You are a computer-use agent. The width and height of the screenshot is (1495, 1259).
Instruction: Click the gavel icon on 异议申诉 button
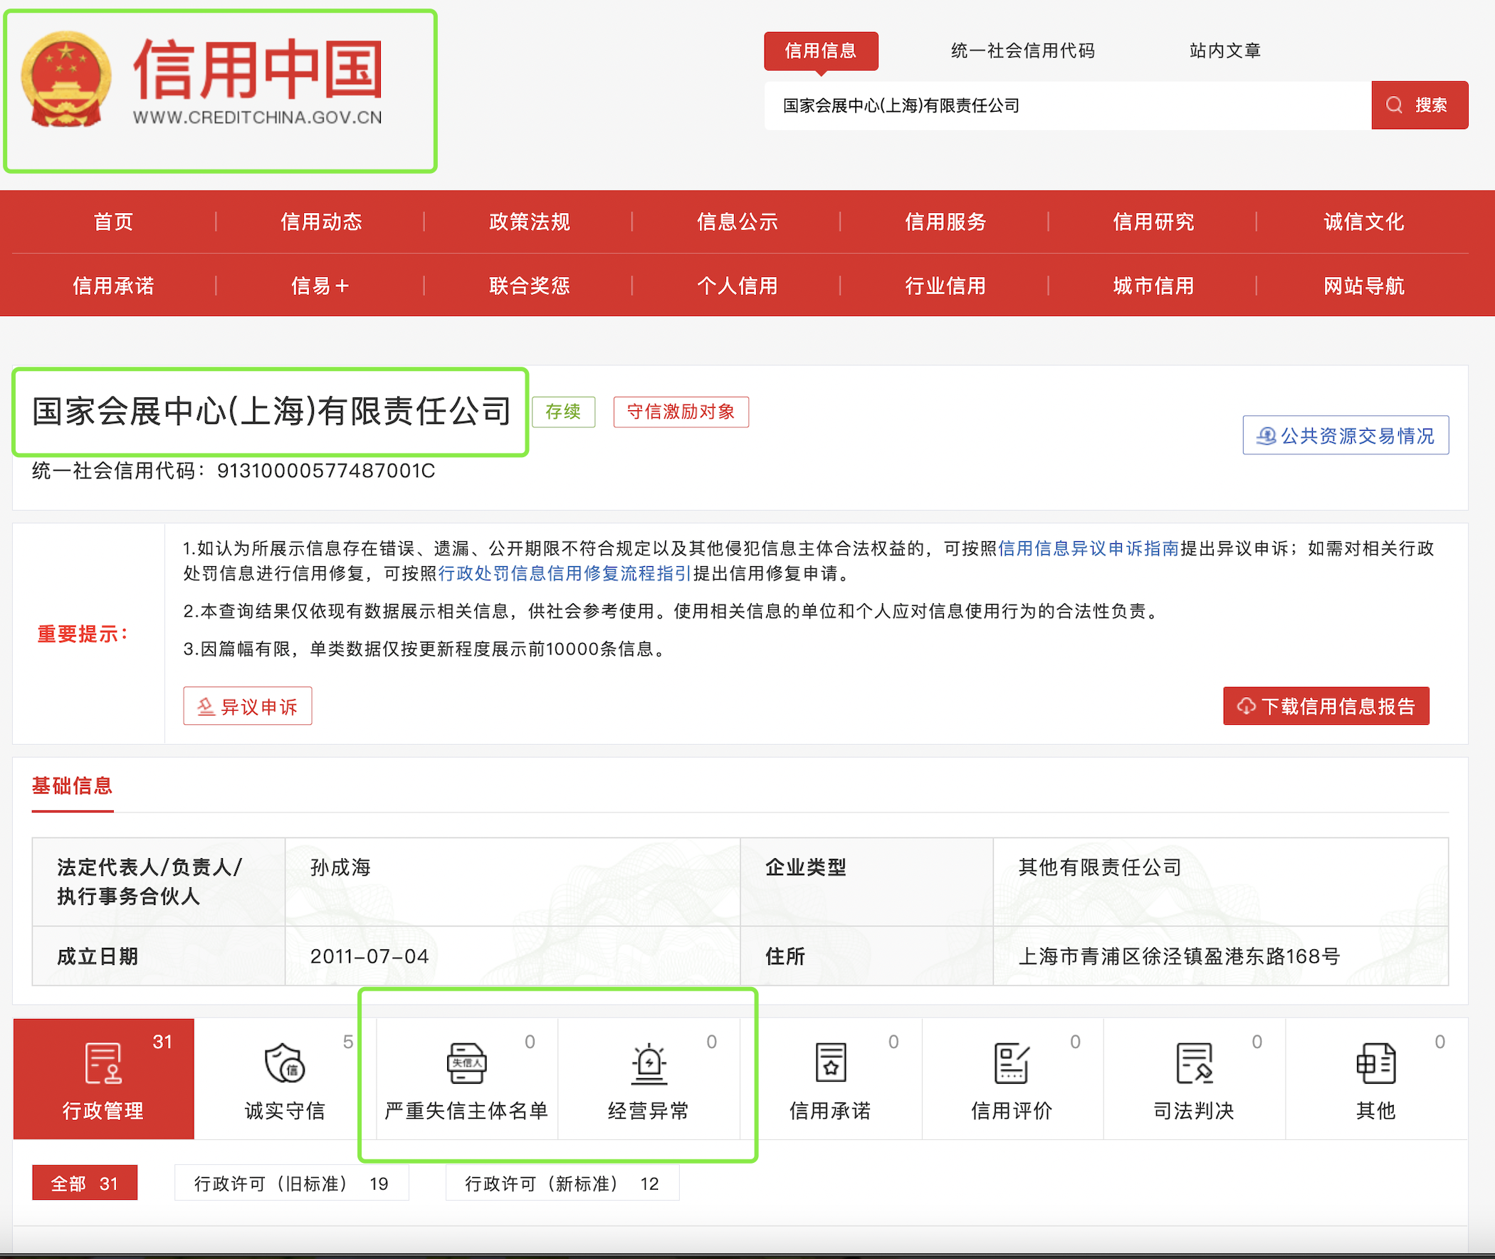(x=206, y=706)
